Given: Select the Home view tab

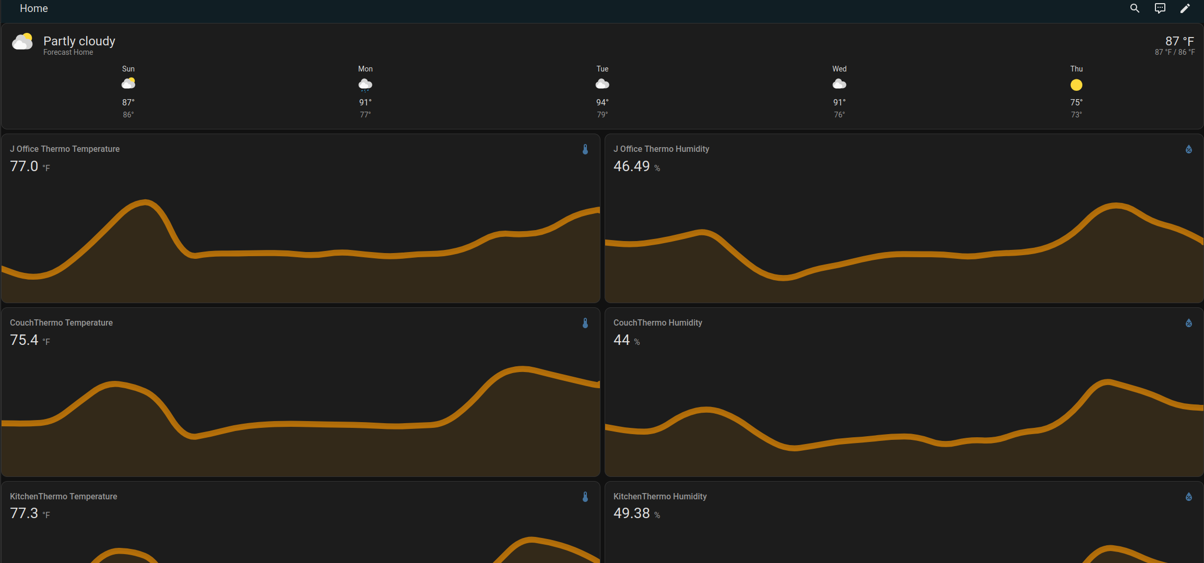Looking at the screenshot, I should click(34, 8).
